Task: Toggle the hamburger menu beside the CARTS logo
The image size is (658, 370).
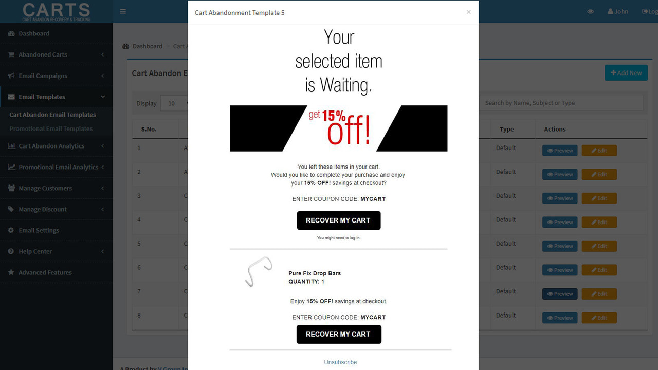Action: point(122,10)
